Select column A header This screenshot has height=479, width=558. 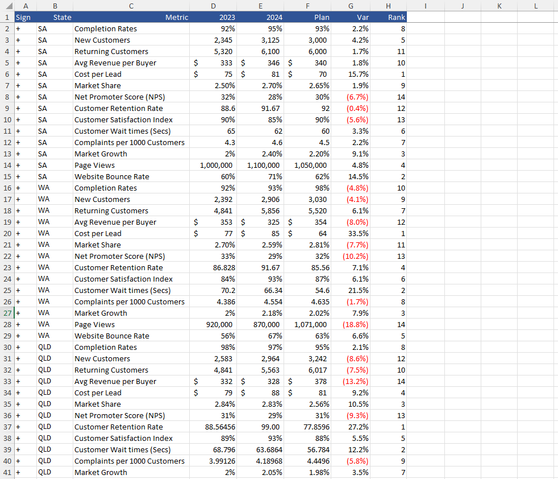pyautogui.click(x=26, y=6)
